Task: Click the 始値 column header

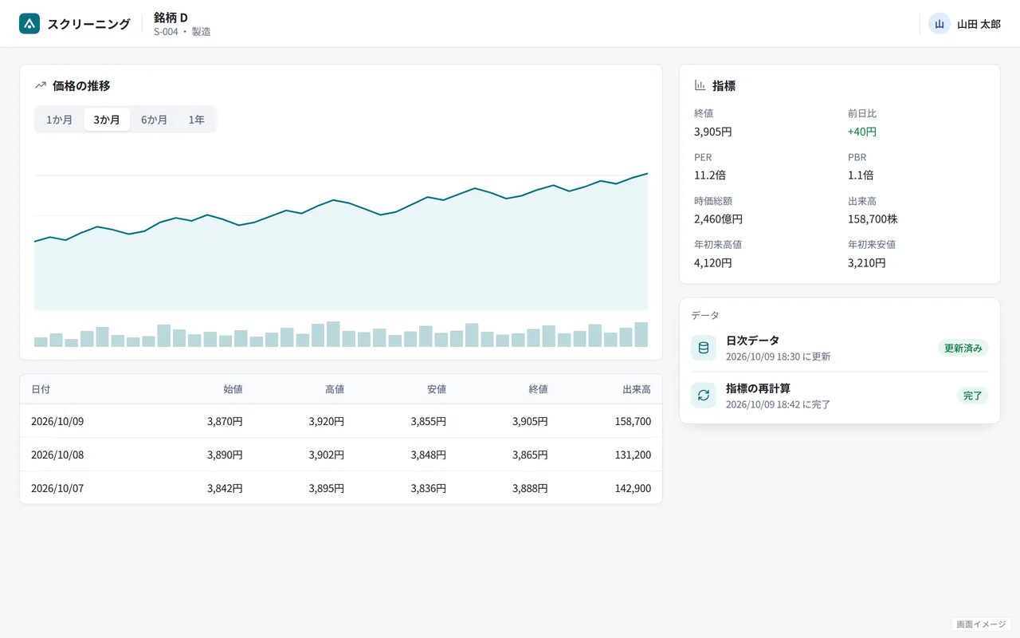Action: 233,389
